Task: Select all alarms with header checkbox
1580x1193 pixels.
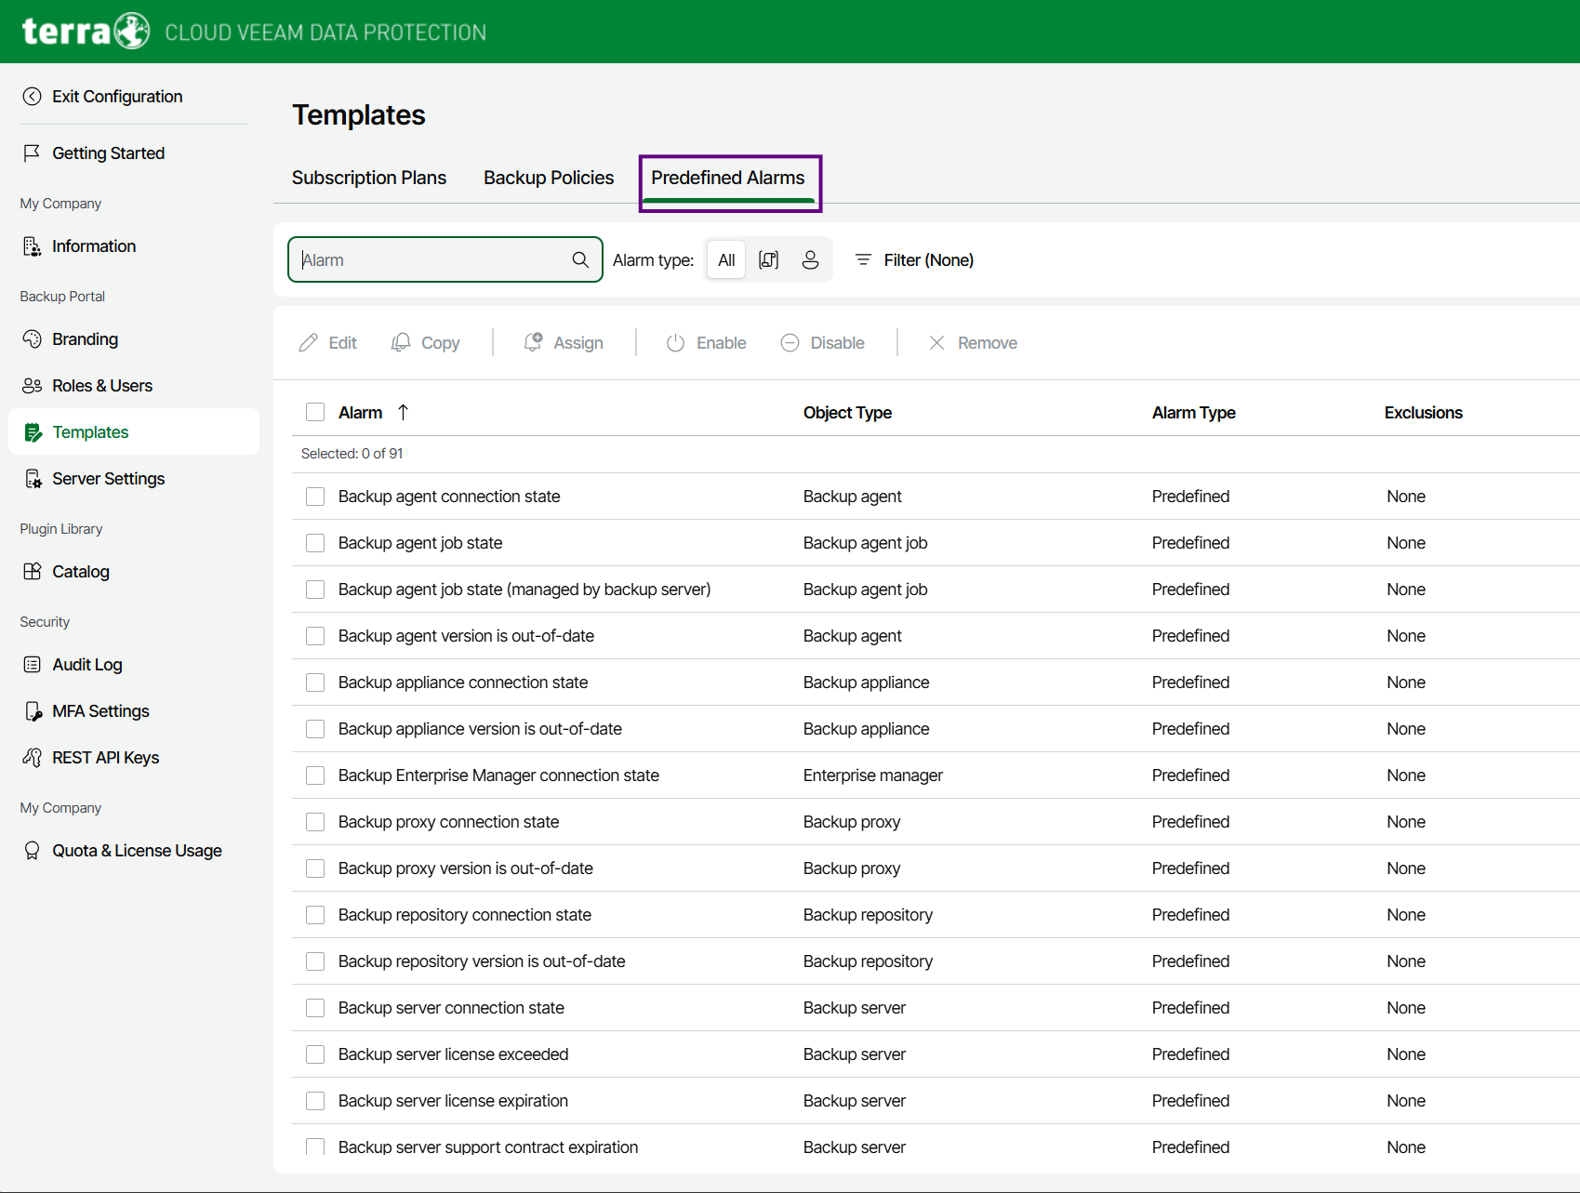Action: 315,412
